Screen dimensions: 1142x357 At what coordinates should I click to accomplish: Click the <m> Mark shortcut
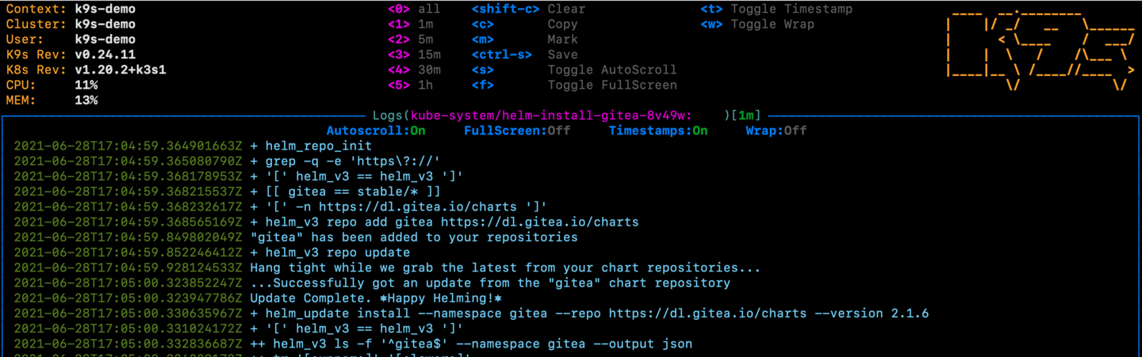[524, 39]
